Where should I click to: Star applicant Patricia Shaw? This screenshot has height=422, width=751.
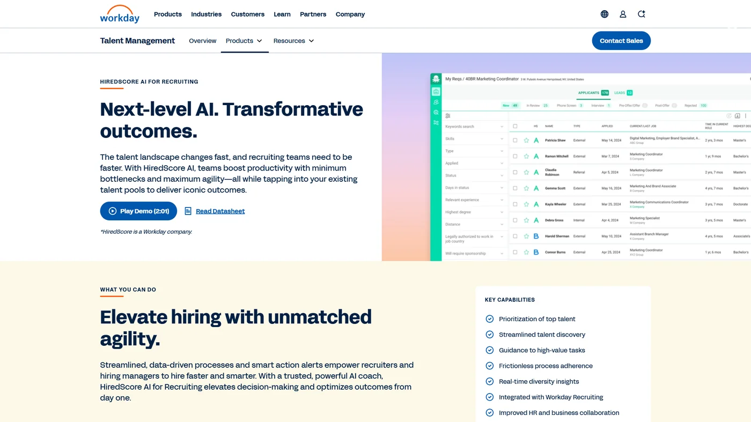[526, 140]
